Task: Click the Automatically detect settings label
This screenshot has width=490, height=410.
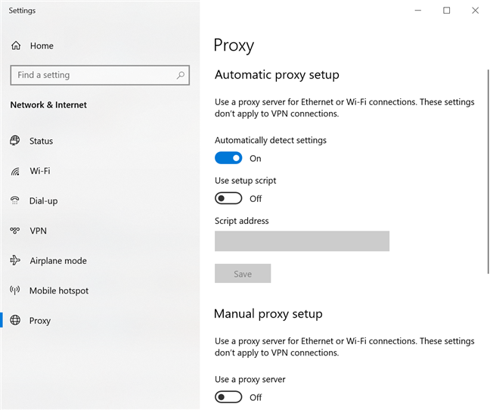Action: (271, 140)
